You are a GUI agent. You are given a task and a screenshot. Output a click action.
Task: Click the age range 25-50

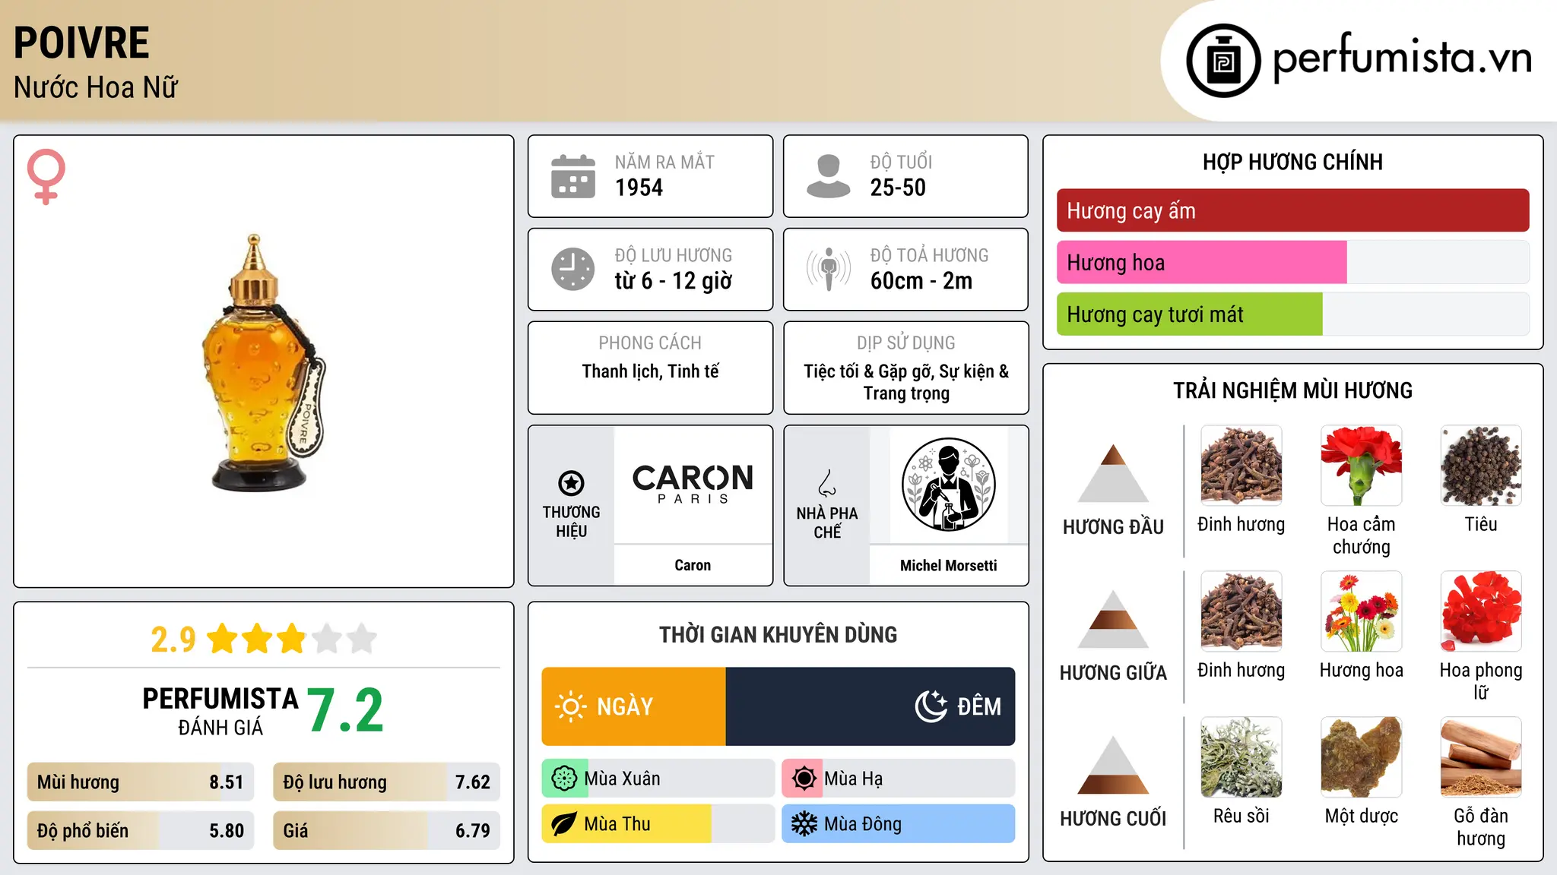pyautogui.click(x=898, y=188)
